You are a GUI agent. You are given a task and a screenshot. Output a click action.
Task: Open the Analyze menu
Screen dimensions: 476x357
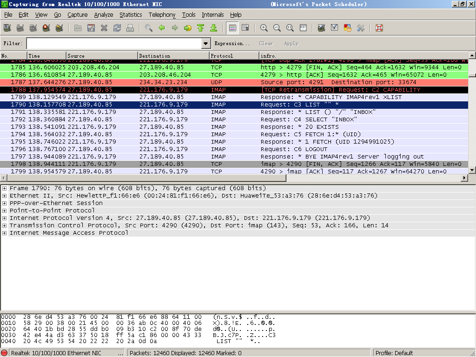click(x=104, y=14)
